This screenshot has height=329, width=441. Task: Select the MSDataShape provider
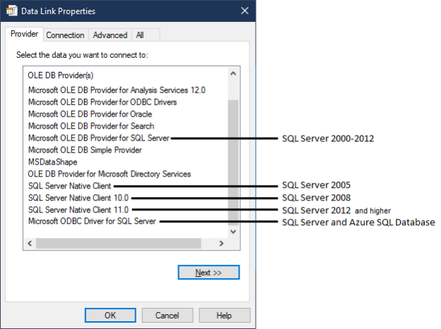click(52, 162)
